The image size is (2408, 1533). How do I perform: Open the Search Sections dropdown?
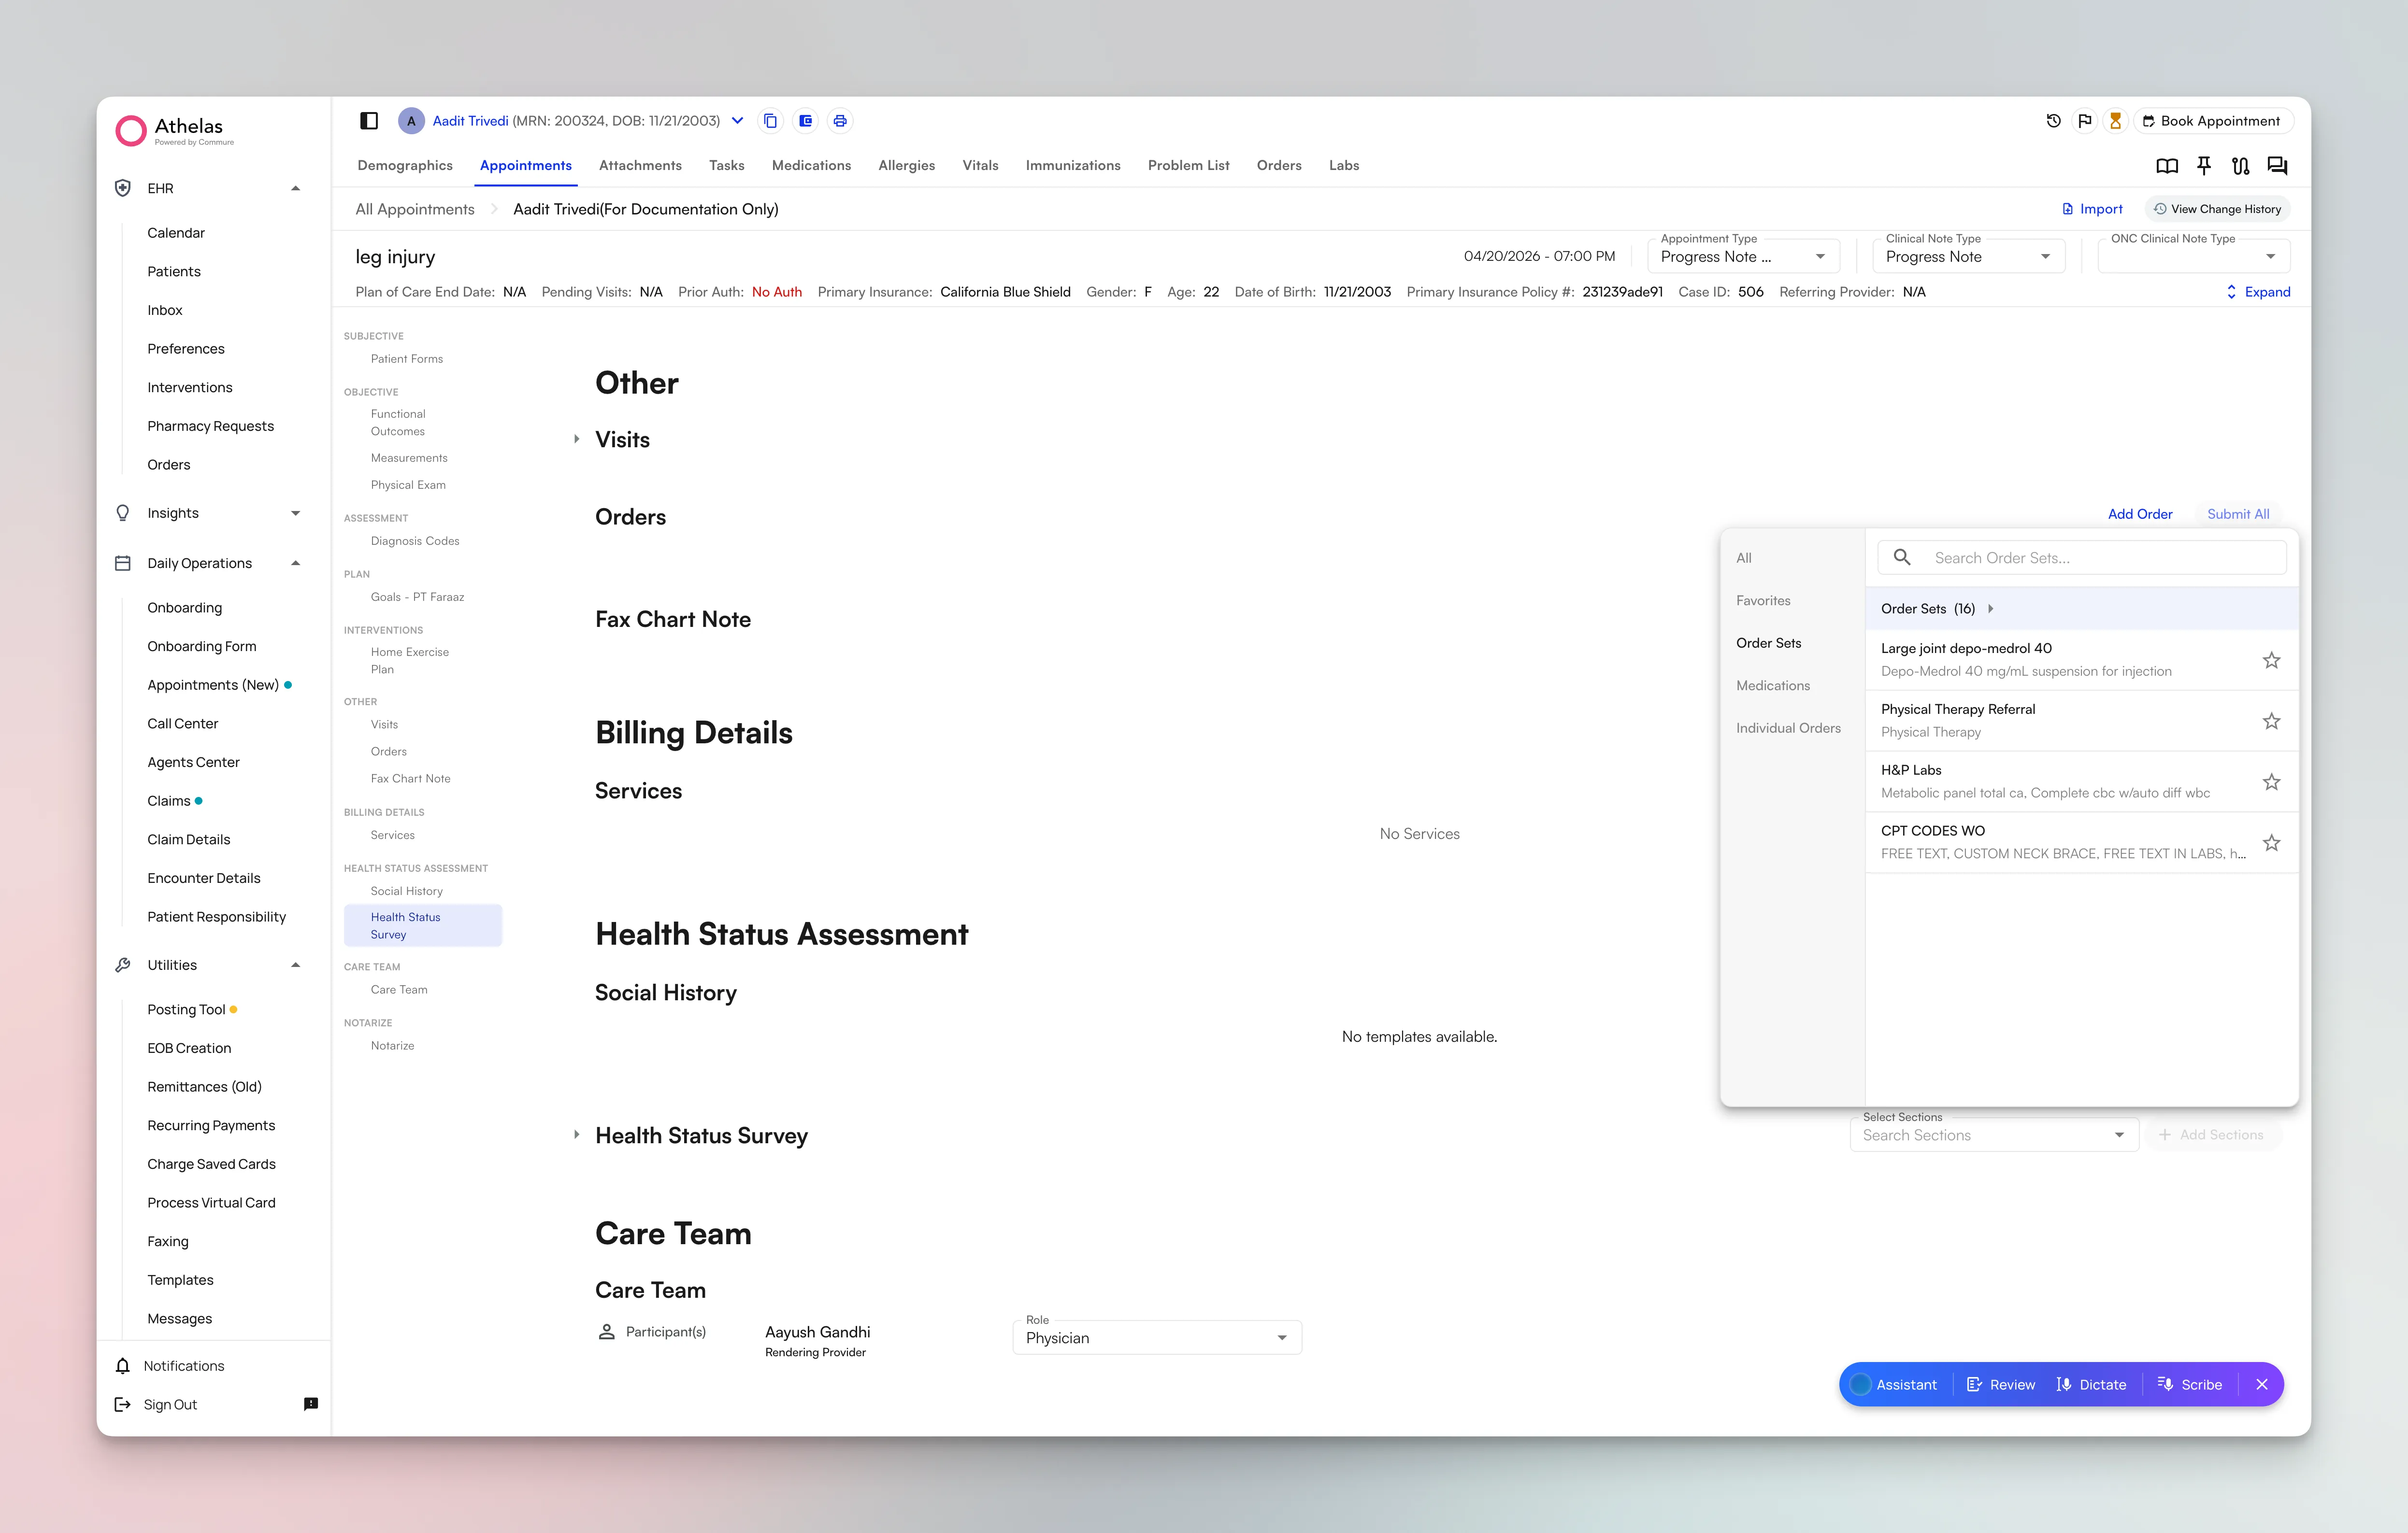click(x=1994, y=1135)
